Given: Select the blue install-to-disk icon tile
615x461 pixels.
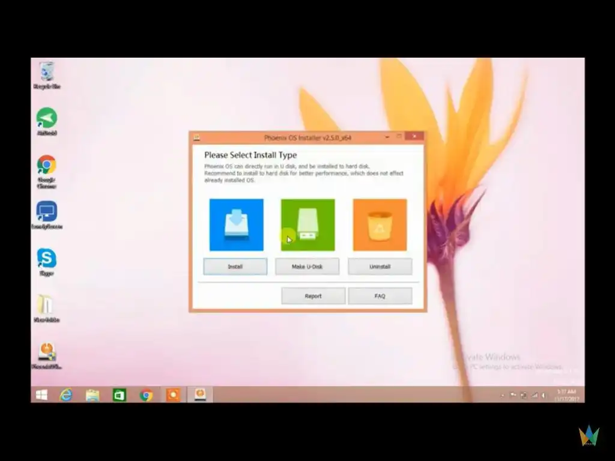Looking at the screenshot, I should (x=237, y=224).
